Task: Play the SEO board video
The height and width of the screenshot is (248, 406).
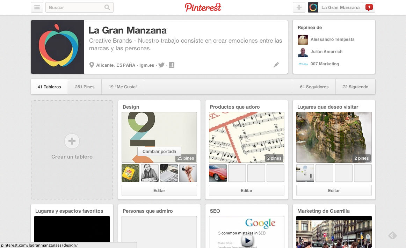Action: click(x=247, y=240)
